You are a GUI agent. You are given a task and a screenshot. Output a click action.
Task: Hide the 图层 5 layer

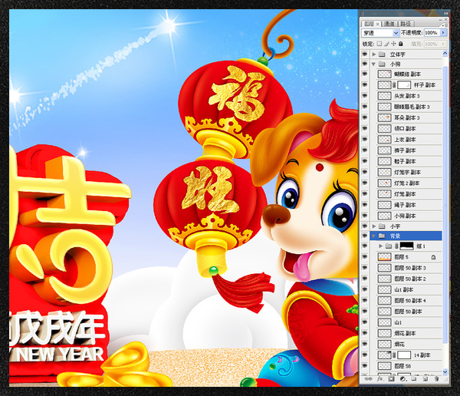click(x=365, y=257)
